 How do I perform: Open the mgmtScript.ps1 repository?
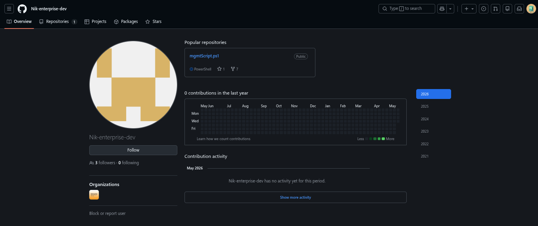[x=204, y=56]
